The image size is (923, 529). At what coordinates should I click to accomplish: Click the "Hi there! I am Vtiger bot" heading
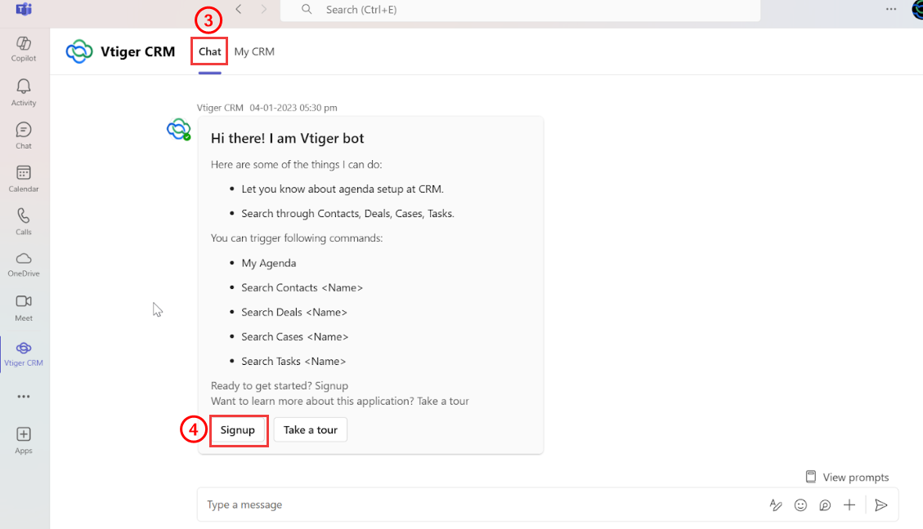(287, 138)
